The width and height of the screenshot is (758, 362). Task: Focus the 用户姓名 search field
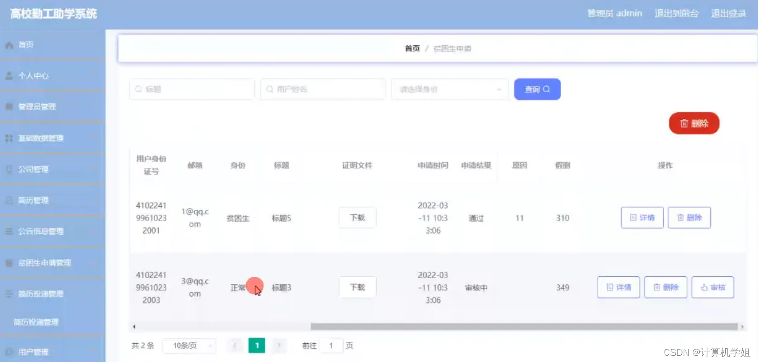(x=323, y=89)
